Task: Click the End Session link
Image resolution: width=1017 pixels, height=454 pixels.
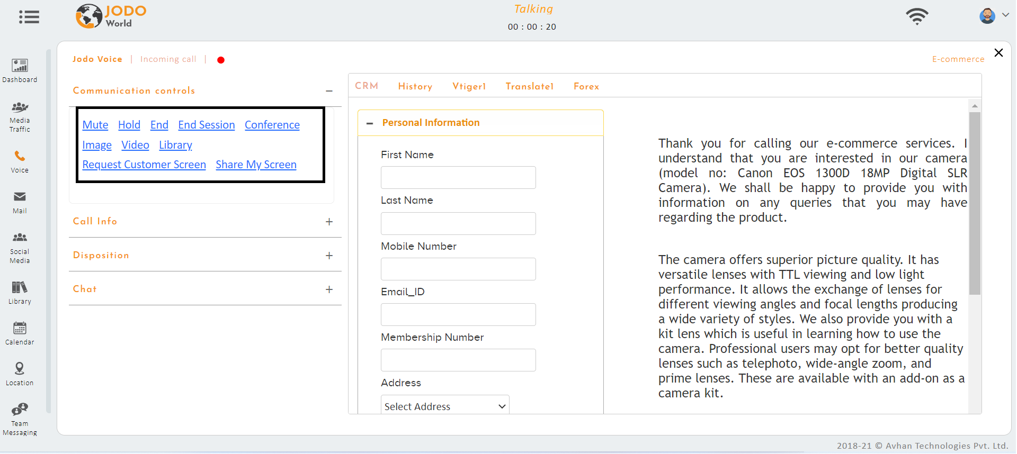Action: [x=207, y=125]
